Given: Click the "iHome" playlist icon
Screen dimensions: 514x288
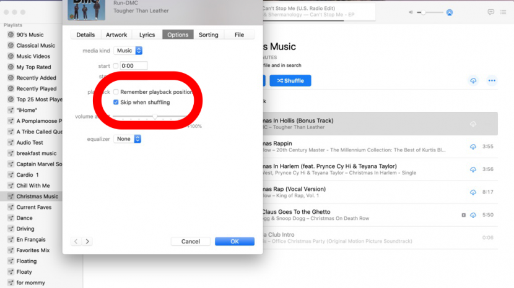Looking at the screenshot, I should click(x=11, y=110).
